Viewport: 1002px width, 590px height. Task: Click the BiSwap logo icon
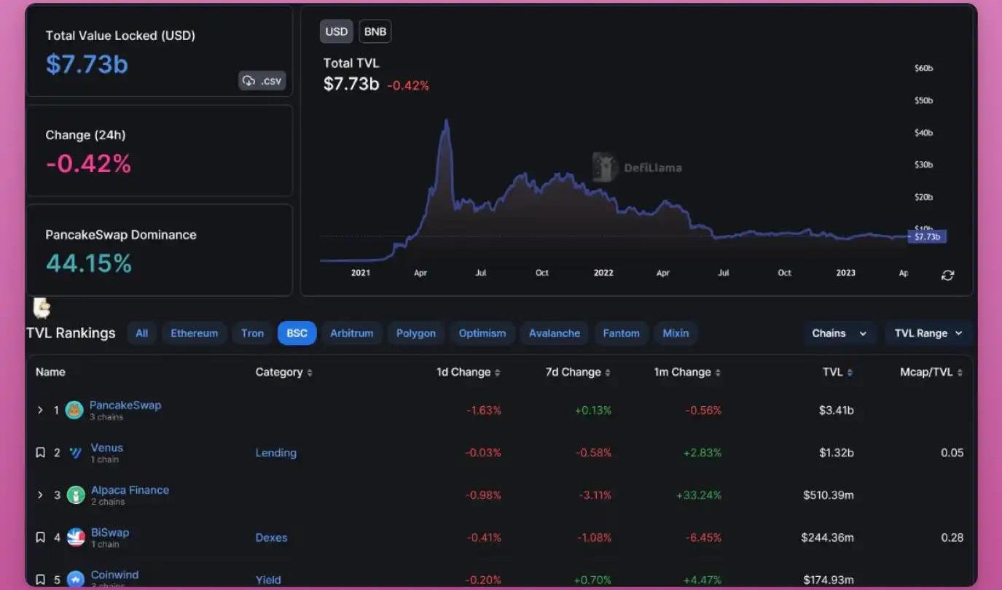point(76,537)
